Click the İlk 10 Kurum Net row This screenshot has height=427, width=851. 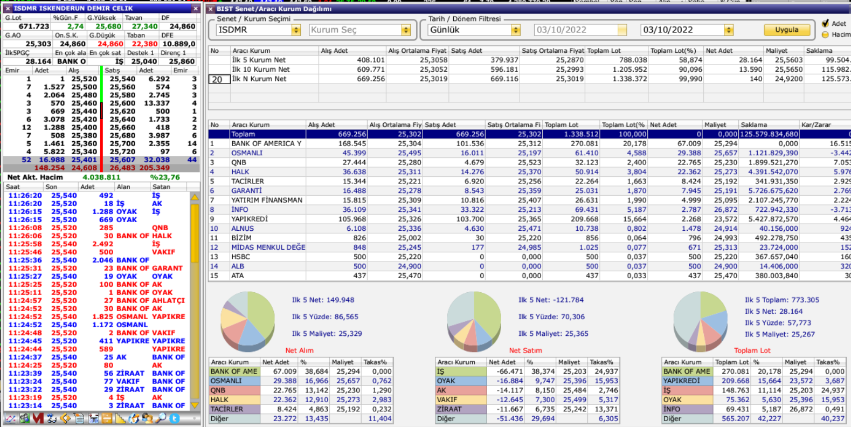529,70
